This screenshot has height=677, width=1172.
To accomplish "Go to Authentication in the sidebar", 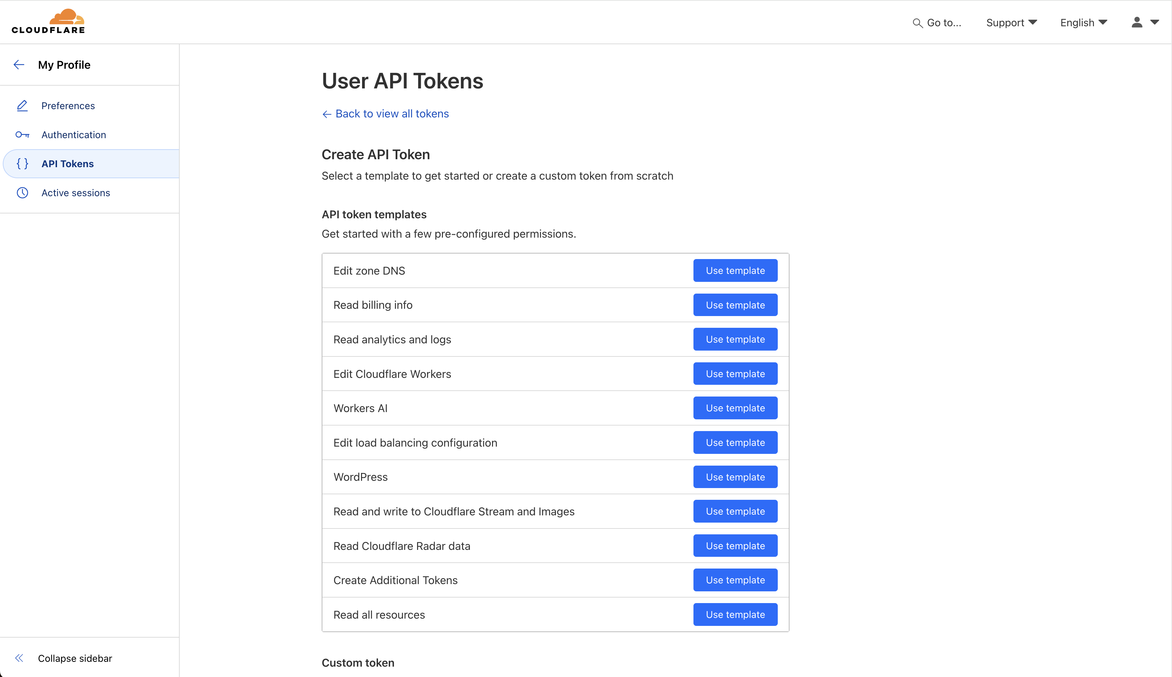I will coord(74,135).
